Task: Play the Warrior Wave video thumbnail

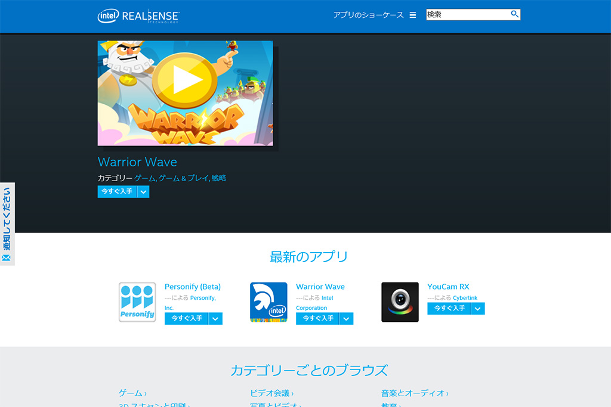Action: (185, 94)
